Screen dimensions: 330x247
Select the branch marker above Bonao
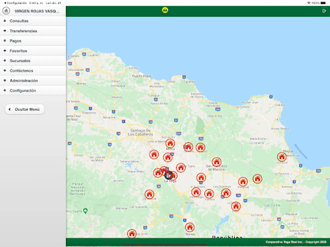(189, 227)
